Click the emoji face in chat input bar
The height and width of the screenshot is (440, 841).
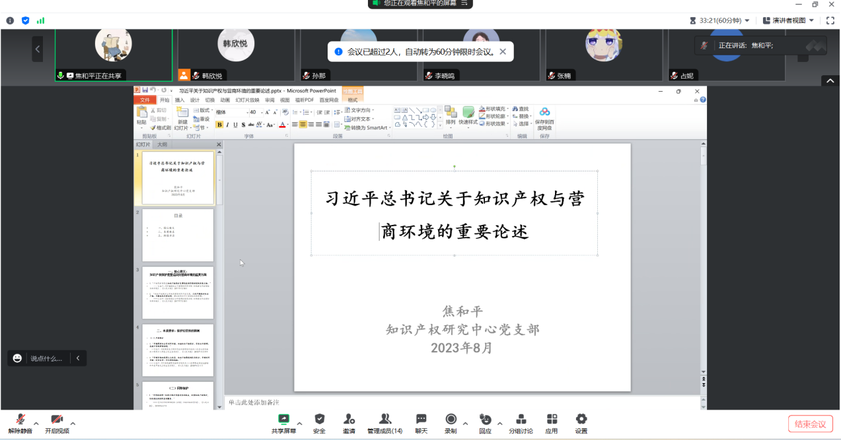click(x=17, y=358)
